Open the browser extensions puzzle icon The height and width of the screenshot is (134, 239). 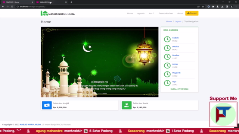click(213, 7)
